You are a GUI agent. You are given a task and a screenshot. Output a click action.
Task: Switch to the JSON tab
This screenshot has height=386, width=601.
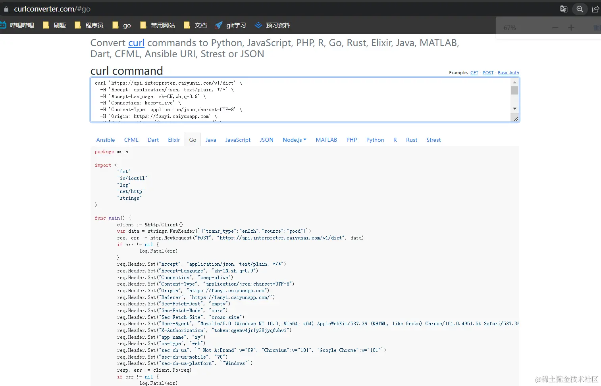(266, 139)
